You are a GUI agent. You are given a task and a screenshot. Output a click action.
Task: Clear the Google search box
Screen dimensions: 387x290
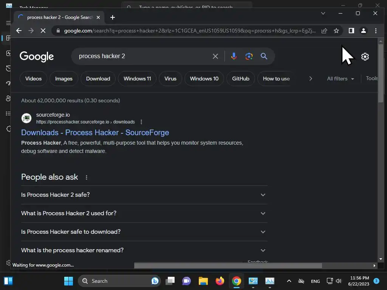(x=215, y=56)
